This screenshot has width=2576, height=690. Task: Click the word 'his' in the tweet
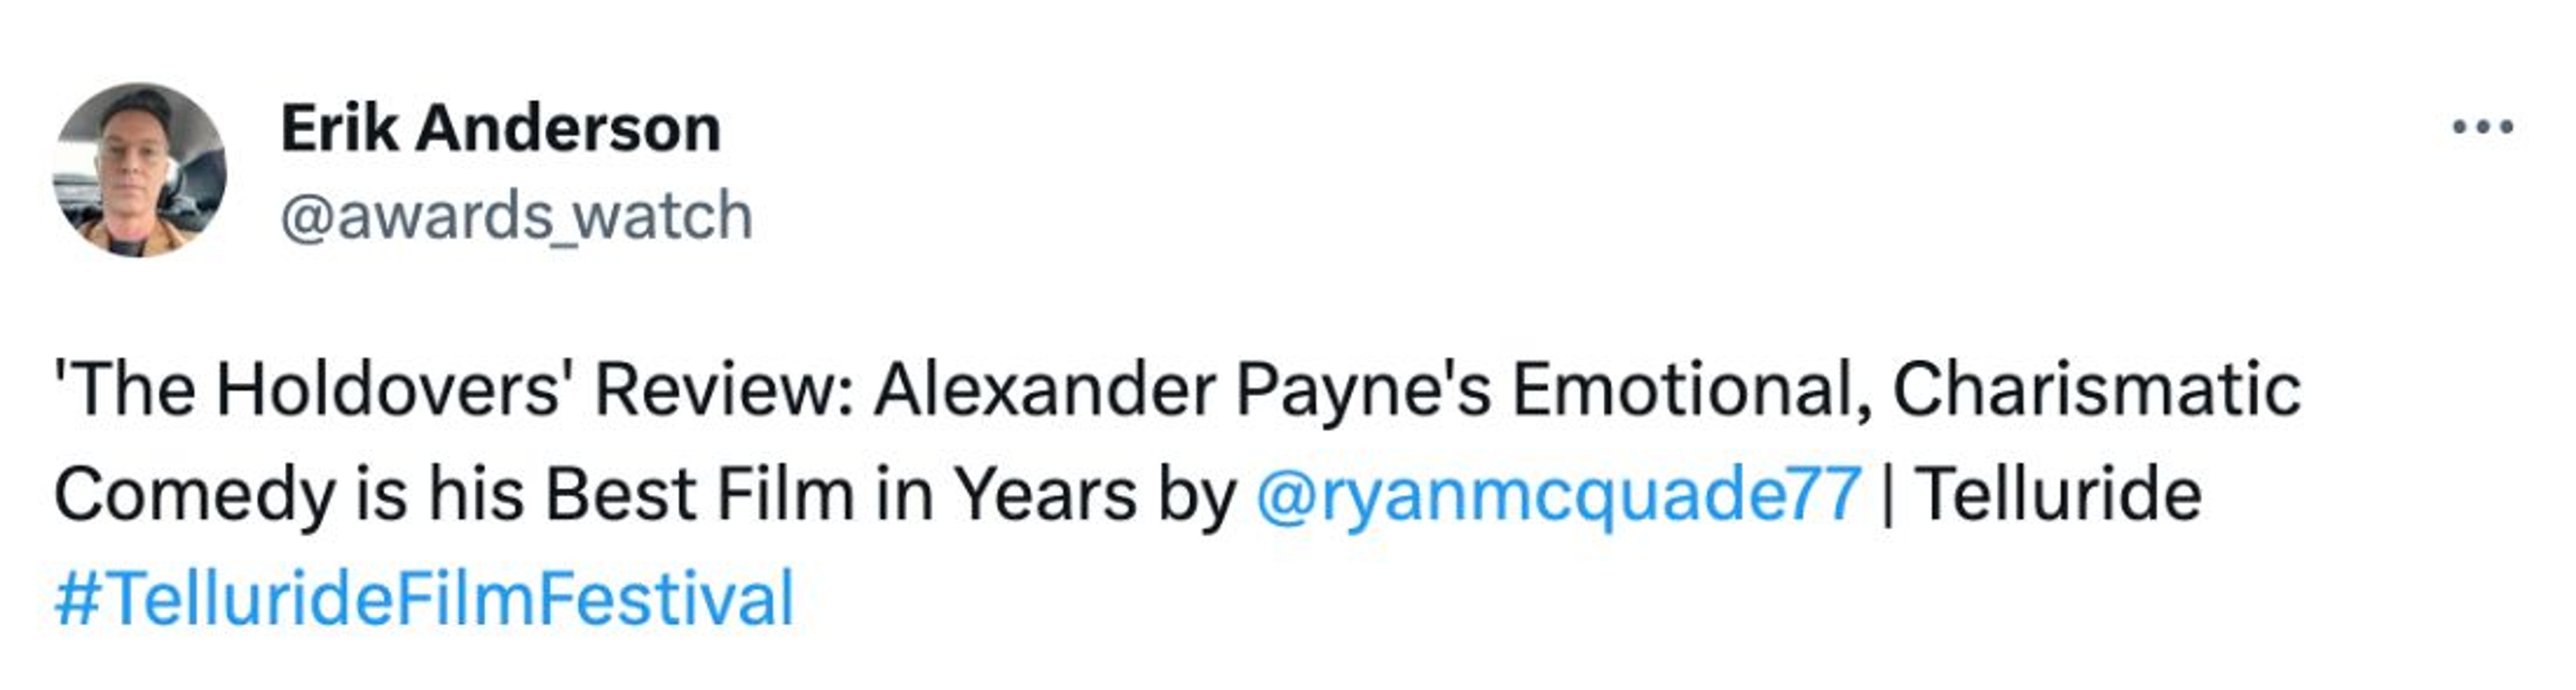point(476,494)
